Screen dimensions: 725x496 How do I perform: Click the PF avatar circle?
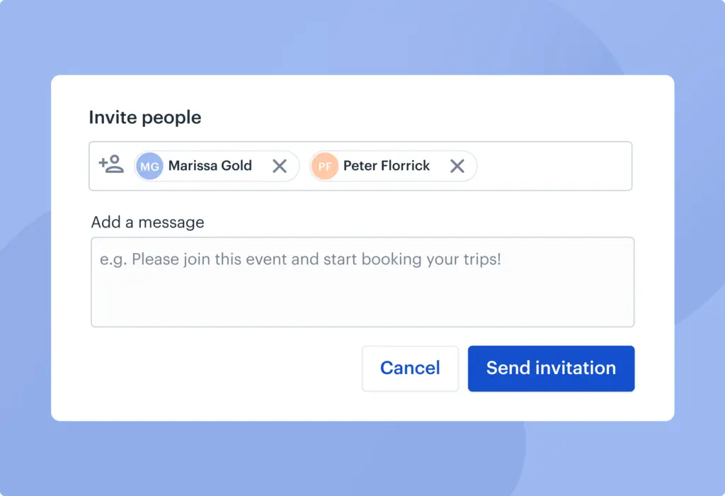point(324,167)
